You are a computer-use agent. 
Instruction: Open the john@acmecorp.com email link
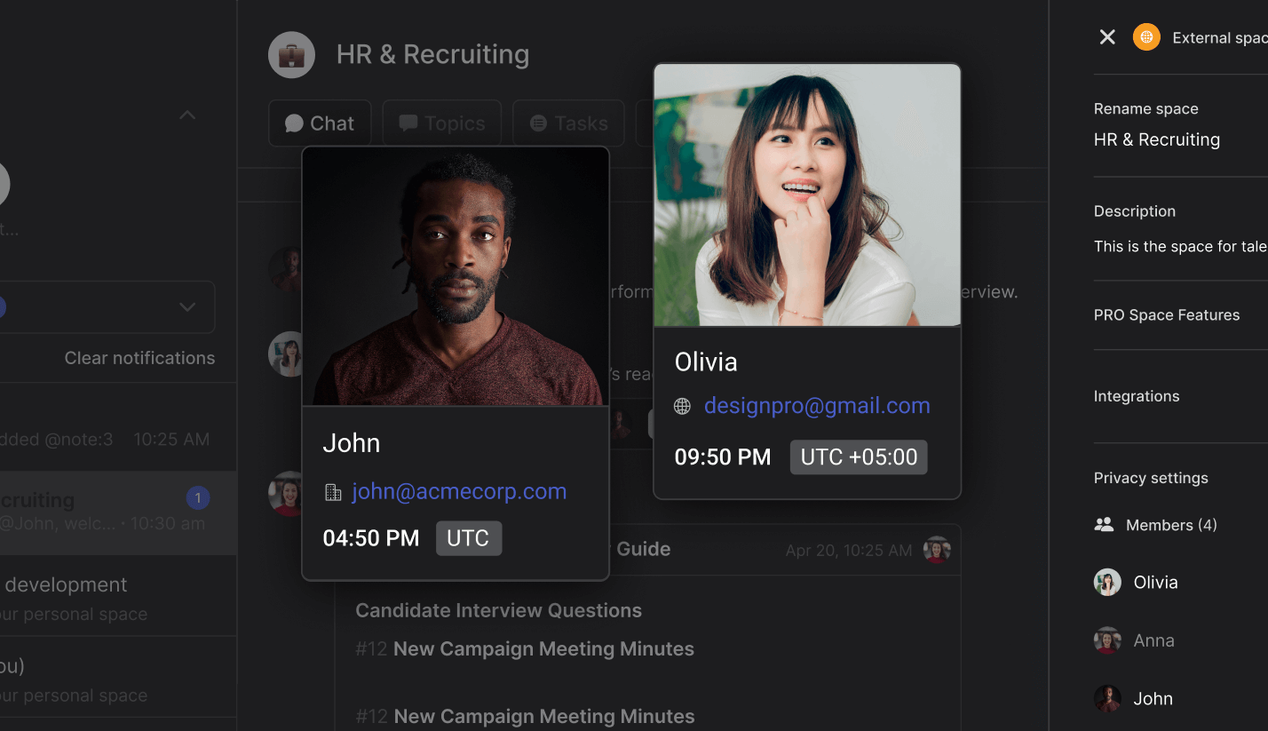(x=458, y=490)
